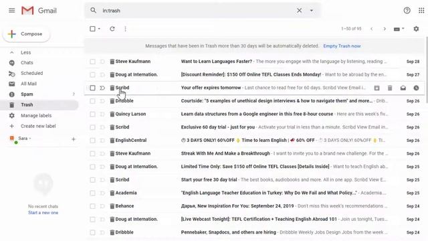428x241 pixels.
Task: Open Behance New Inspiration For You email
Action: 237,206
